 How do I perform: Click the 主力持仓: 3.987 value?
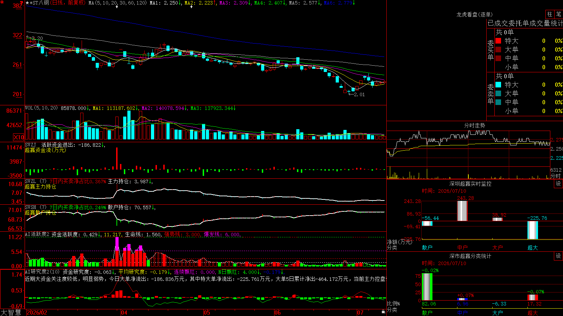coord(130,182)
